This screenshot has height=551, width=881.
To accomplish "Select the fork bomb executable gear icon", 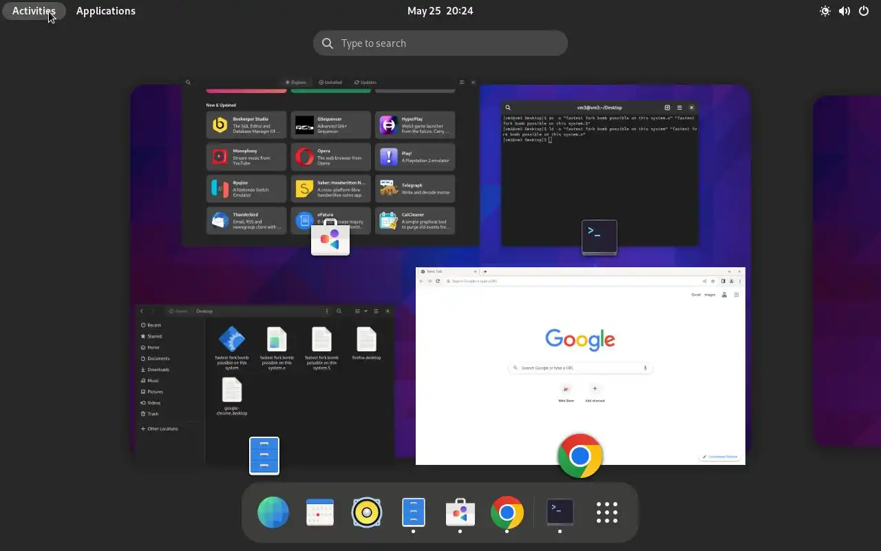I will (231, 340).
